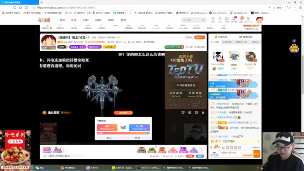The height and width of the screenshot is (171, 304).
Task: Select the green tree gift icon
Action: pos(152,150)
